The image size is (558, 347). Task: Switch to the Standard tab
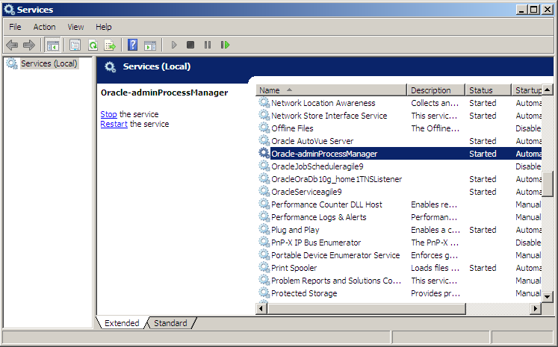coord(170,323)
